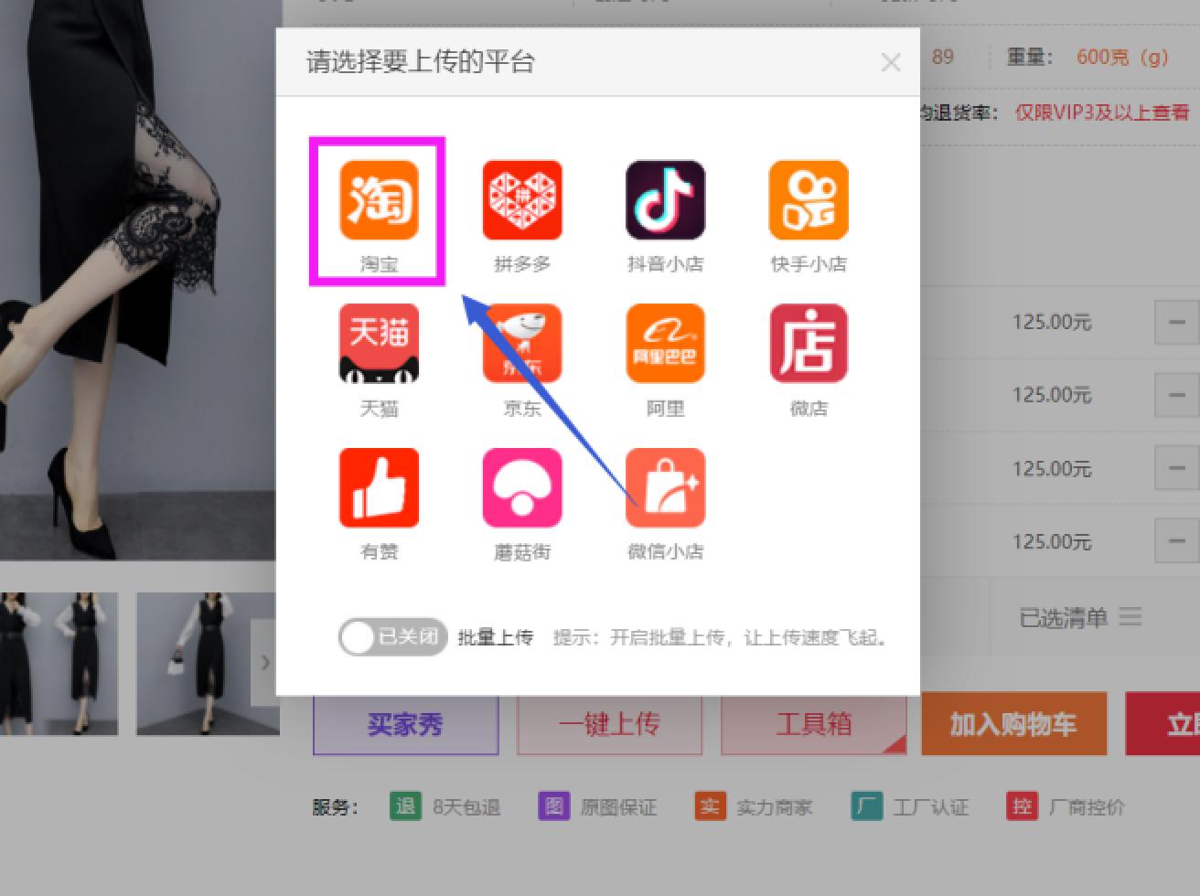Advance thumbnails with the right chevron
This screenshot has height=896, width=1200.
point(264,662)
